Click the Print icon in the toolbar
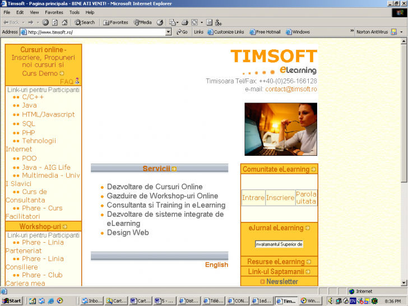The height and width of the screenshot is (306, 408). click(x=185, y=22)
